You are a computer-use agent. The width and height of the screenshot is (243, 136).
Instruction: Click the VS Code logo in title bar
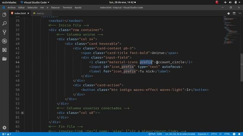(3, 8)
